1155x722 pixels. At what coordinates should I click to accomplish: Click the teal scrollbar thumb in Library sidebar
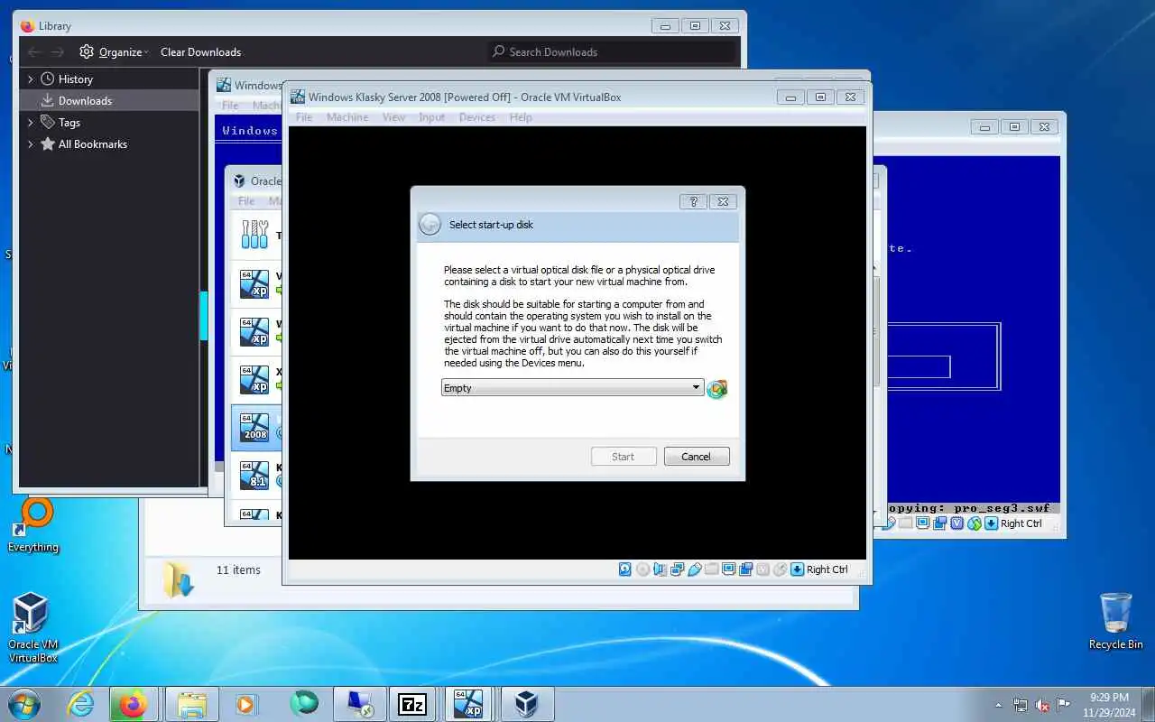click(203, 315)
